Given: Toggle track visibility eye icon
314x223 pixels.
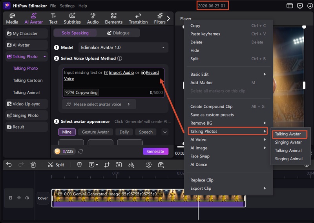Looking at the screenshot, I should coord(19,198).
